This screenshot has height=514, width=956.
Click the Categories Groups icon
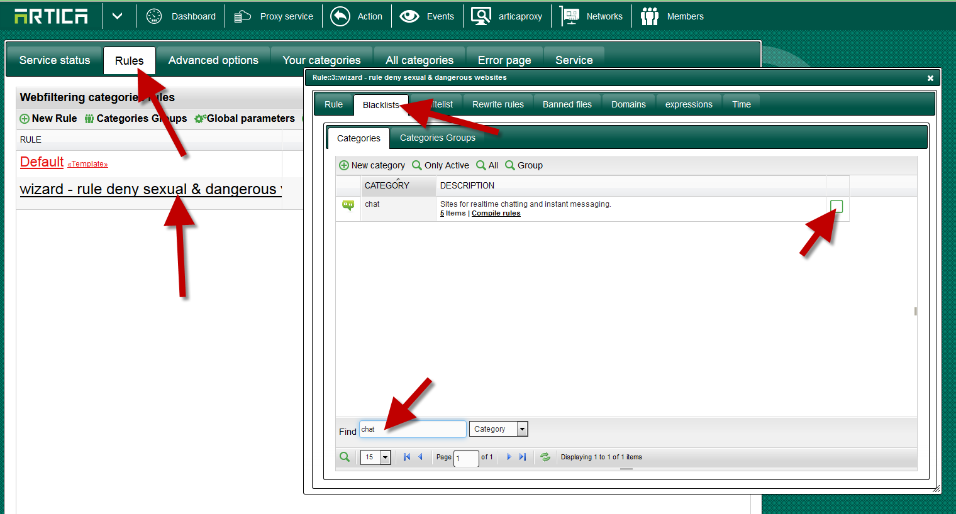coord(89,119)
